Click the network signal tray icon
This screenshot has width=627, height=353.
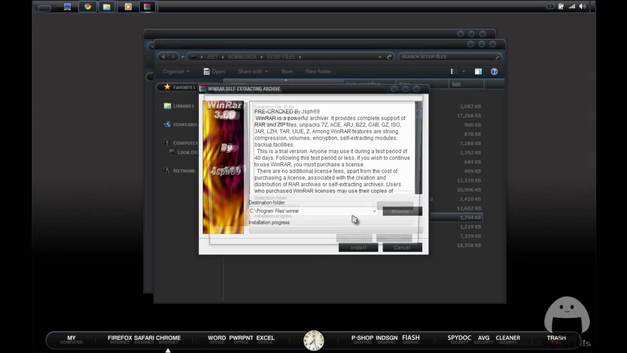571,6
